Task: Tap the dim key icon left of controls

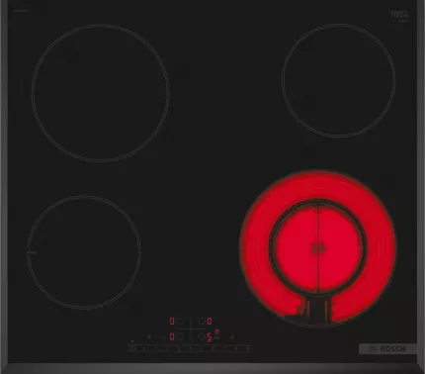Action: [x=149, y=336]
